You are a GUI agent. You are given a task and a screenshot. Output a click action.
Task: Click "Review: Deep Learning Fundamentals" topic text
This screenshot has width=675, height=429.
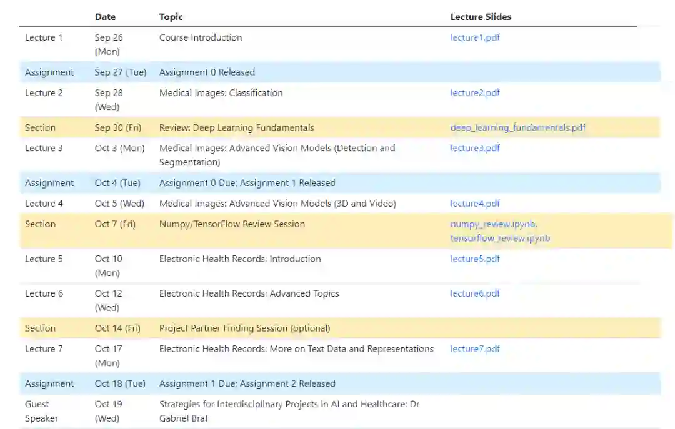click(x=237, y=128)
